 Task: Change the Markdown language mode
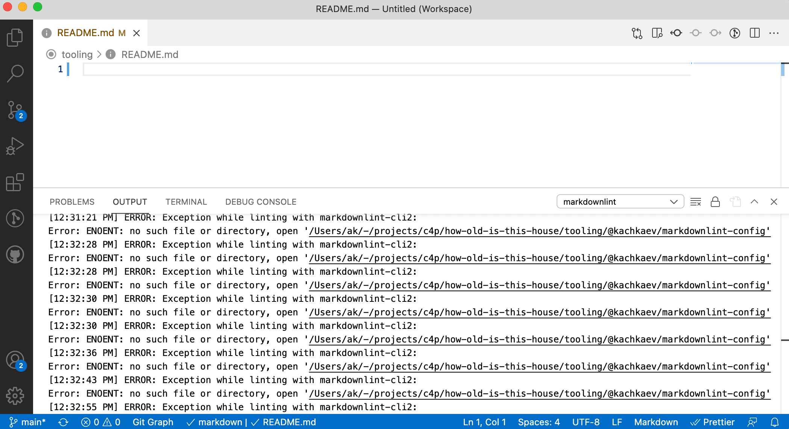[656, 422]
